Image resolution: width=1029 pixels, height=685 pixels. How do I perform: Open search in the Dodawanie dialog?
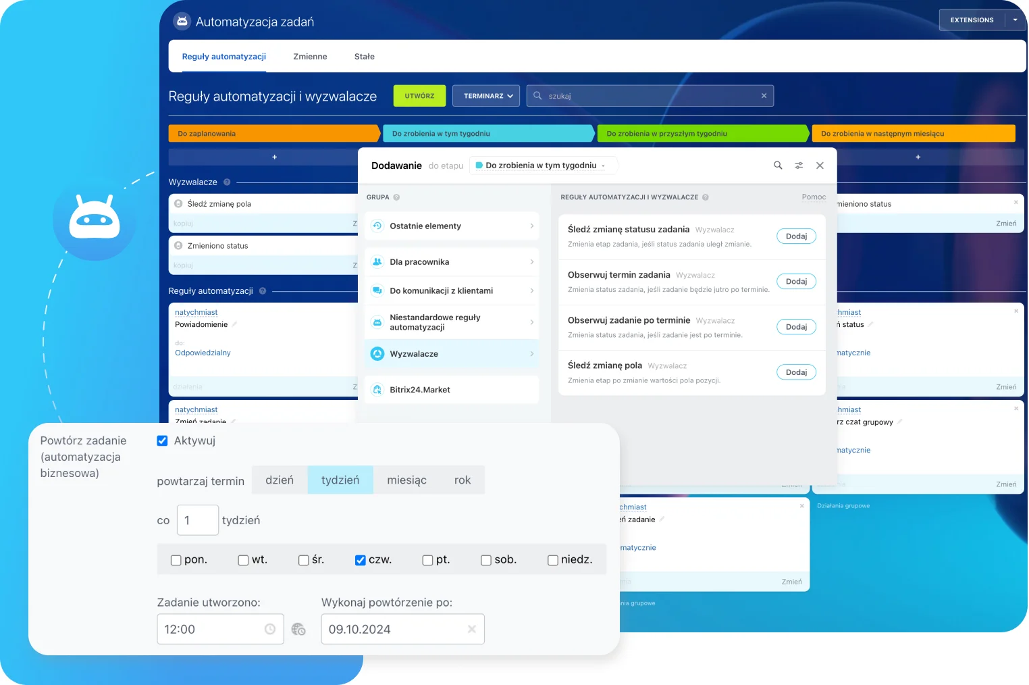[x=777, y=165]
